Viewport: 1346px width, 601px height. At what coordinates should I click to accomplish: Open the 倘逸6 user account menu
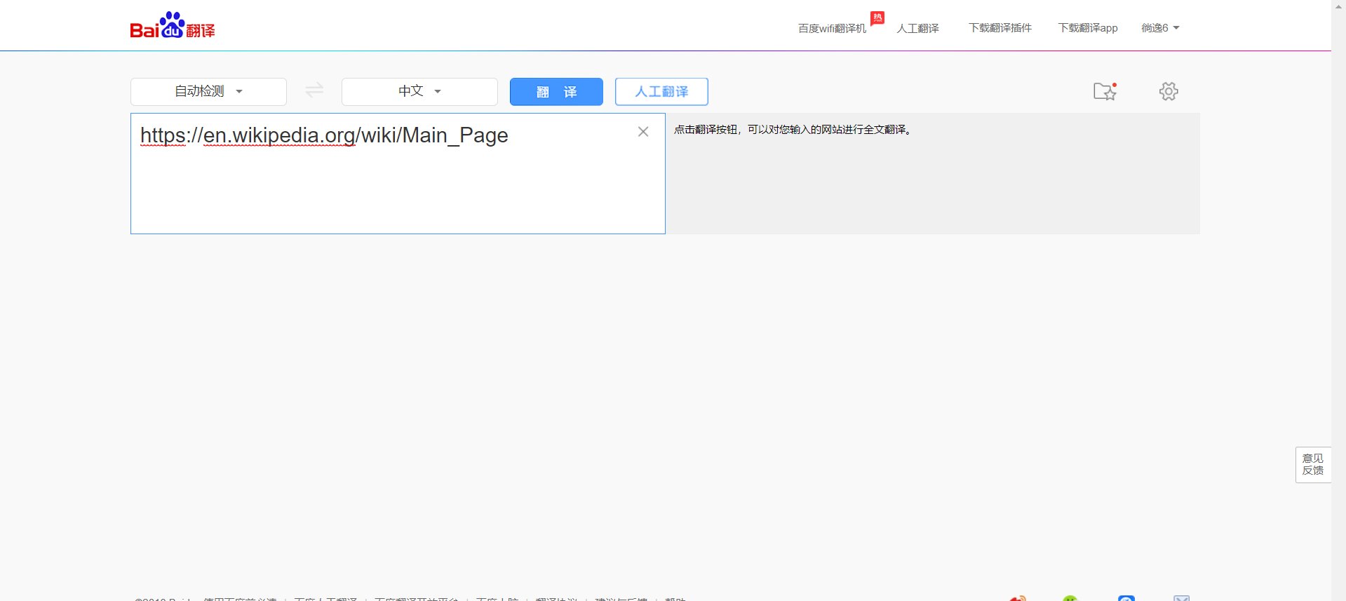click(1159, 28)
